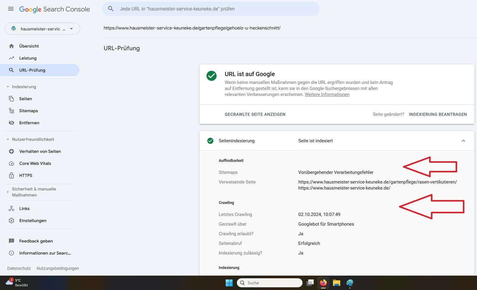
Task: Open the Nutzungsbedingungen link
Action: coord(58,268)
